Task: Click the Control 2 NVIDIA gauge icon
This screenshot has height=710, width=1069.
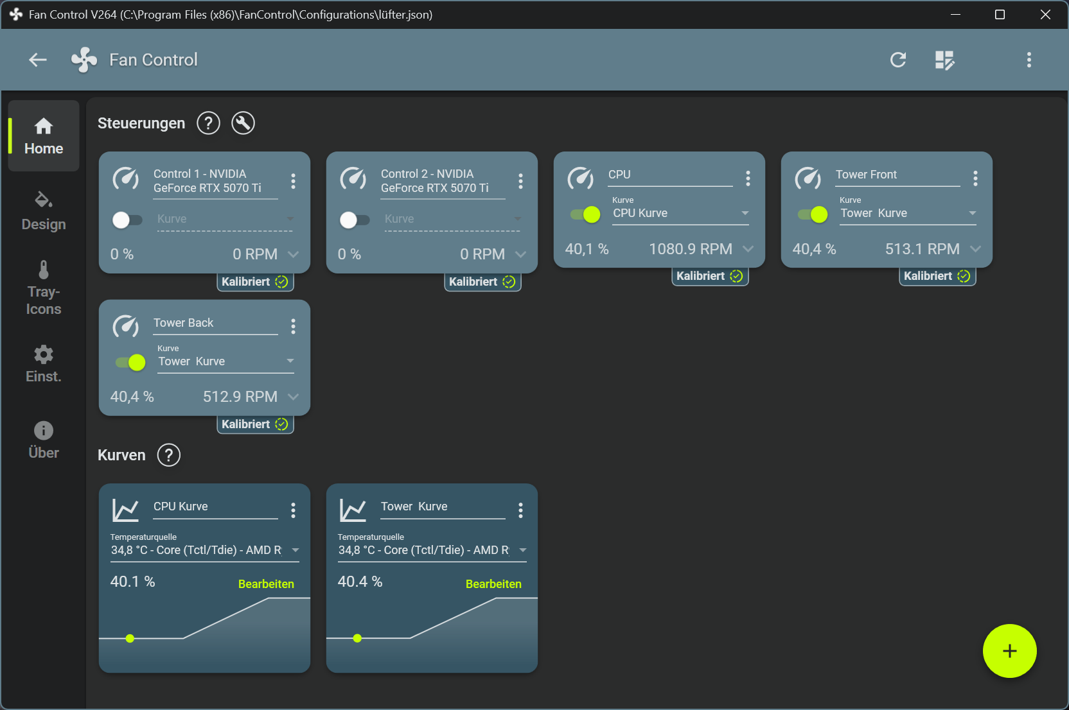Action: click(x=353, y=178)
